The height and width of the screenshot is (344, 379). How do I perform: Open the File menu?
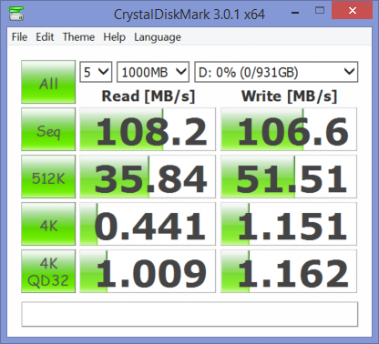(x=19, y=37)
